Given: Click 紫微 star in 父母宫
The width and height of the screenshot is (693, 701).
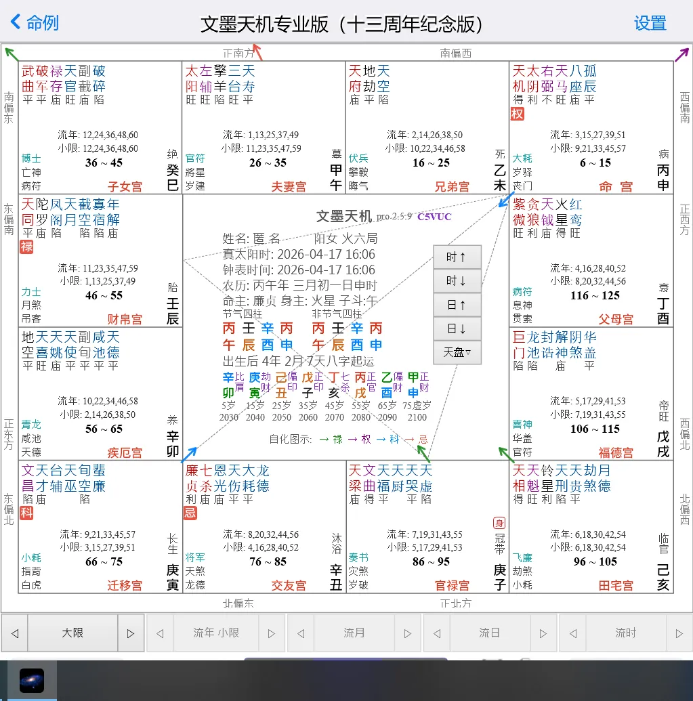Looking at the screenshot, I should (x=519, y=212).
